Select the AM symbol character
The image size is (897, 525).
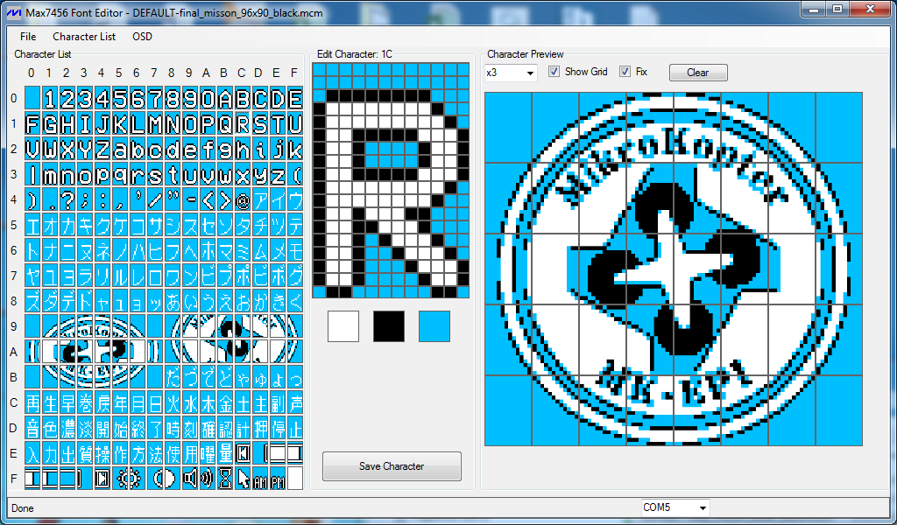[260, 479]
